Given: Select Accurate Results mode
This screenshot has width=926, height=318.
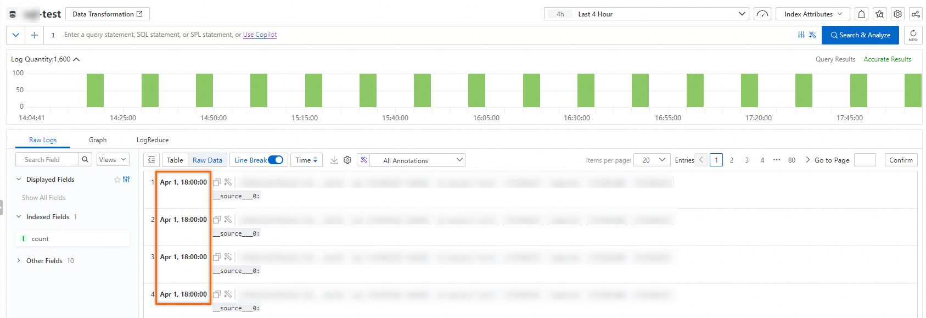Looking at the screenshot, I should coord(888,59).
